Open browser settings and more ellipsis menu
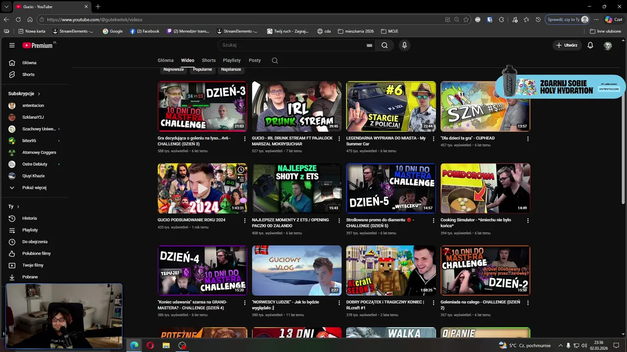 (596, 20)
